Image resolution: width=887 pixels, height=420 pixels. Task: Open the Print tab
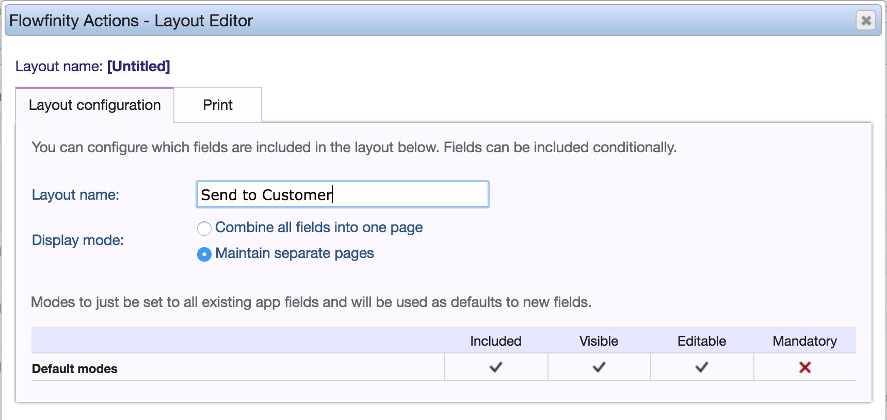pos(218,105)
